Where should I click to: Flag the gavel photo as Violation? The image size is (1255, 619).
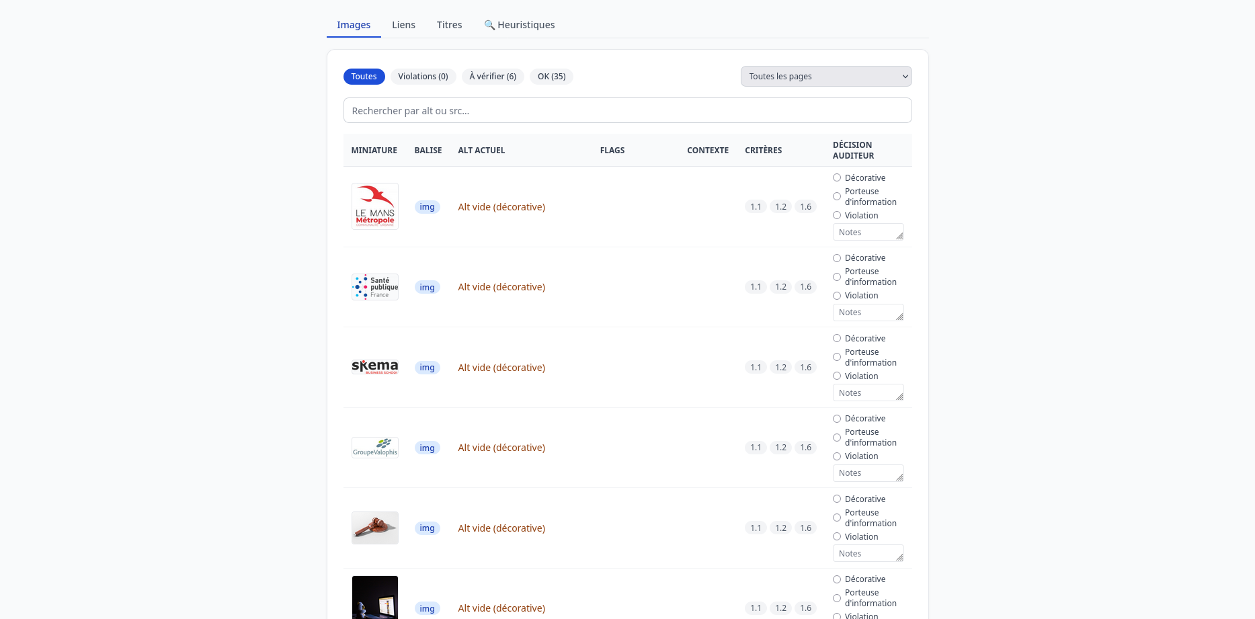pos(837,536)
